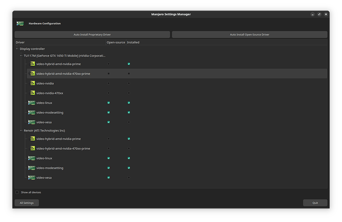Click Auto Install Proprietary Driver button
The width and height of the screenshot is (342, 222).
(92, 35)
